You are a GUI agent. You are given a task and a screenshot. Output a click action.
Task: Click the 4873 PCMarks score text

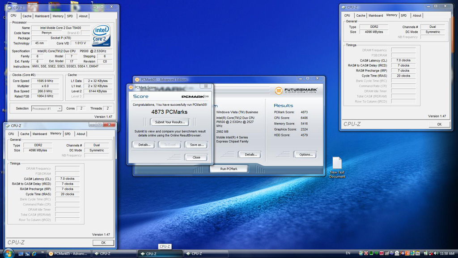(x=170, y=112)
